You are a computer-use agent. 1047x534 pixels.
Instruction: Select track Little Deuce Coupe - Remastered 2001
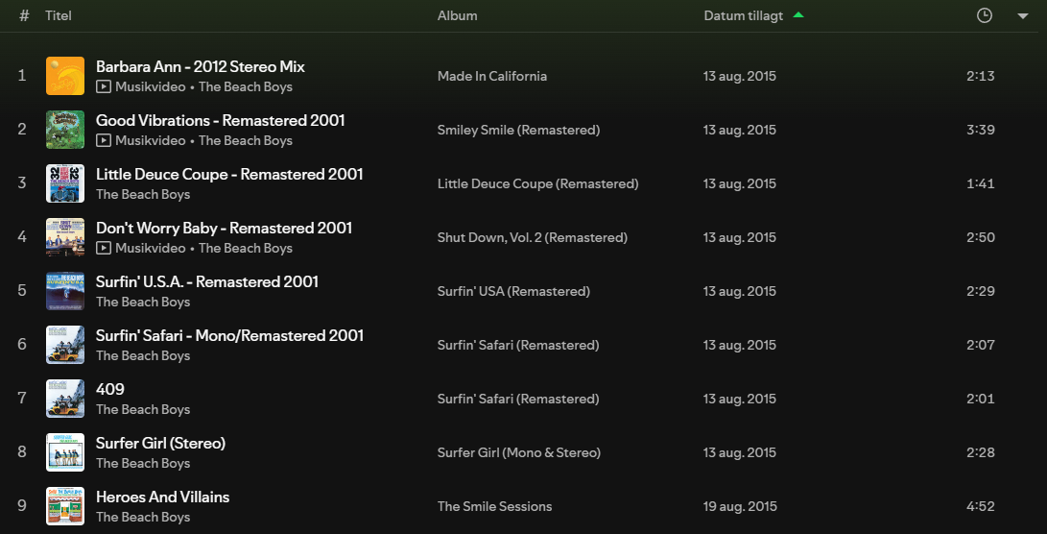click(x=229, y=175)
